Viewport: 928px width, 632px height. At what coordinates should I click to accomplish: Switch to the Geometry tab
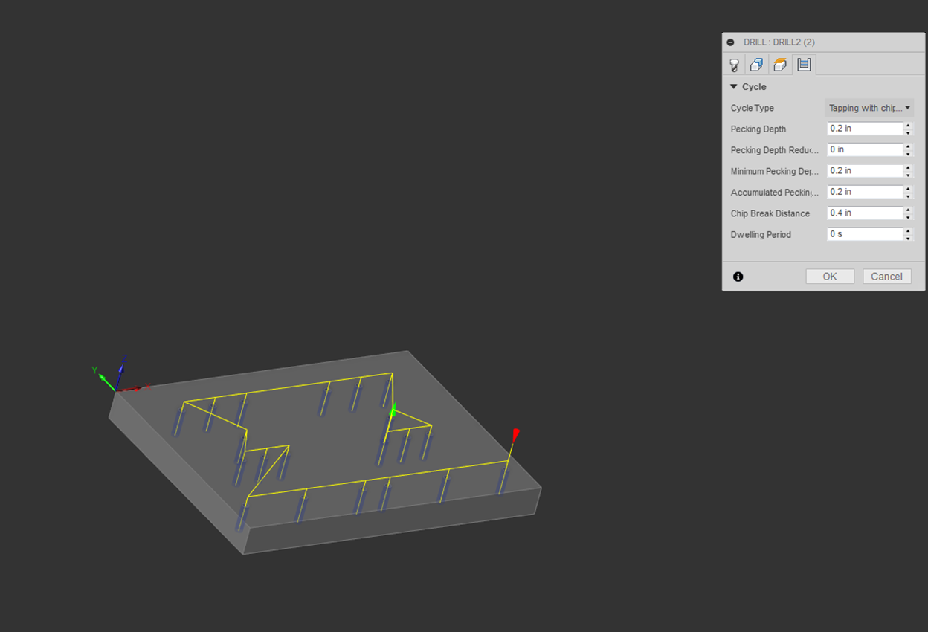tap(756, 65)
